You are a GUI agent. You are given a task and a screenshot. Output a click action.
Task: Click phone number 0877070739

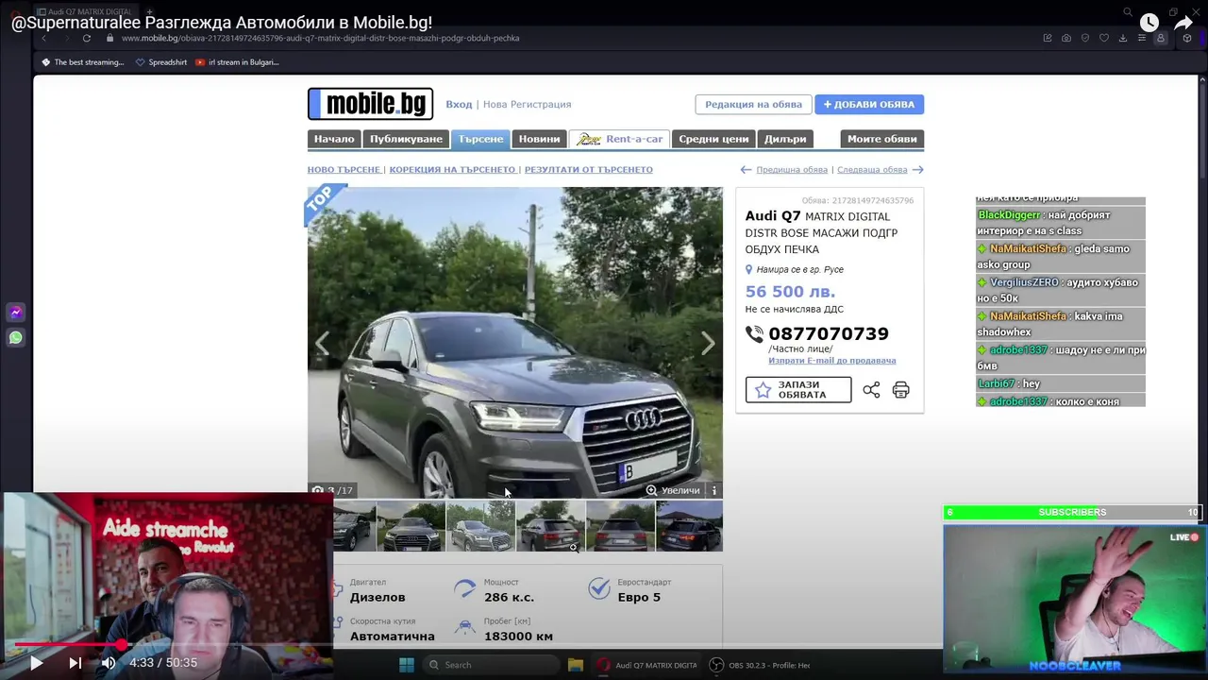point(829,333)
